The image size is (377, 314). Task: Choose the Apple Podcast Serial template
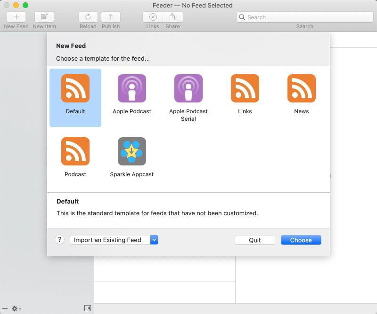coord(188,98)
